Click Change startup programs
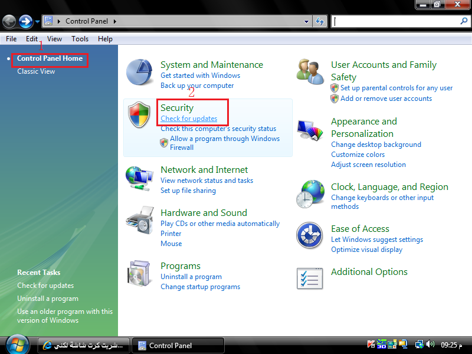This screenshot has width=472, height=354. coord(200,287)
